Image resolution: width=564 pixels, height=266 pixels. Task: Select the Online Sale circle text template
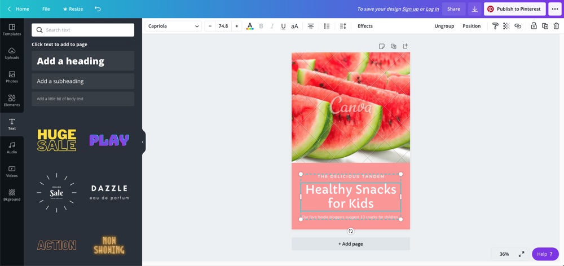pos(57,193)
